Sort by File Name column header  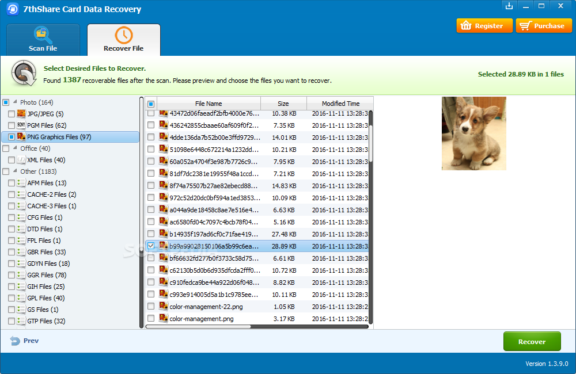(x=209, y=104)
